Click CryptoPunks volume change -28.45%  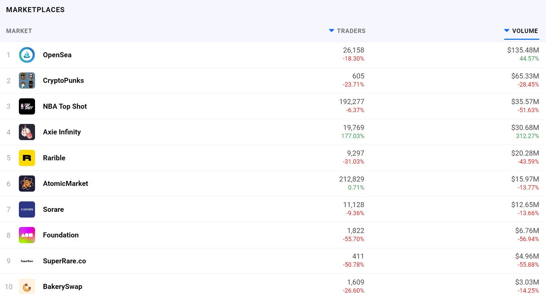(528, 85)
